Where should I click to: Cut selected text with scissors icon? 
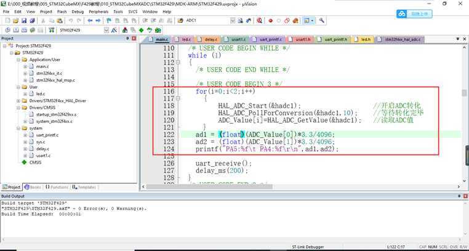coord(43,21)
